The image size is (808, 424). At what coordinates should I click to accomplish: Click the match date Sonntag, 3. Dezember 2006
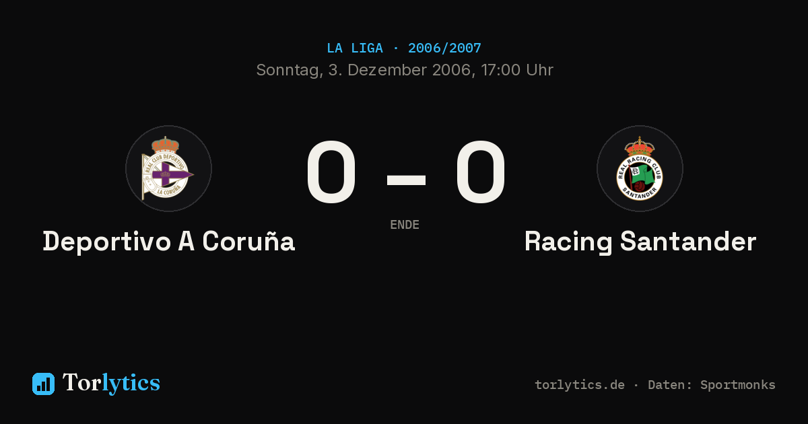[x=363, y=70]
